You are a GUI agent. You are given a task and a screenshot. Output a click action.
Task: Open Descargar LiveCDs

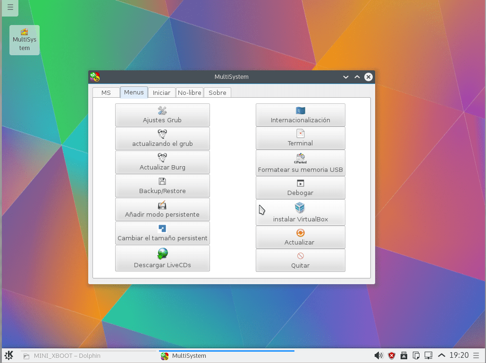(162, 258)
